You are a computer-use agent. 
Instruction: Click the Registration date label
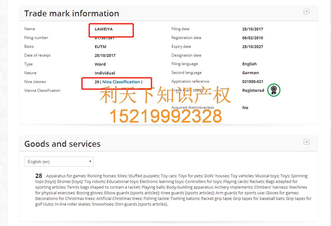(x=186, y=38)
